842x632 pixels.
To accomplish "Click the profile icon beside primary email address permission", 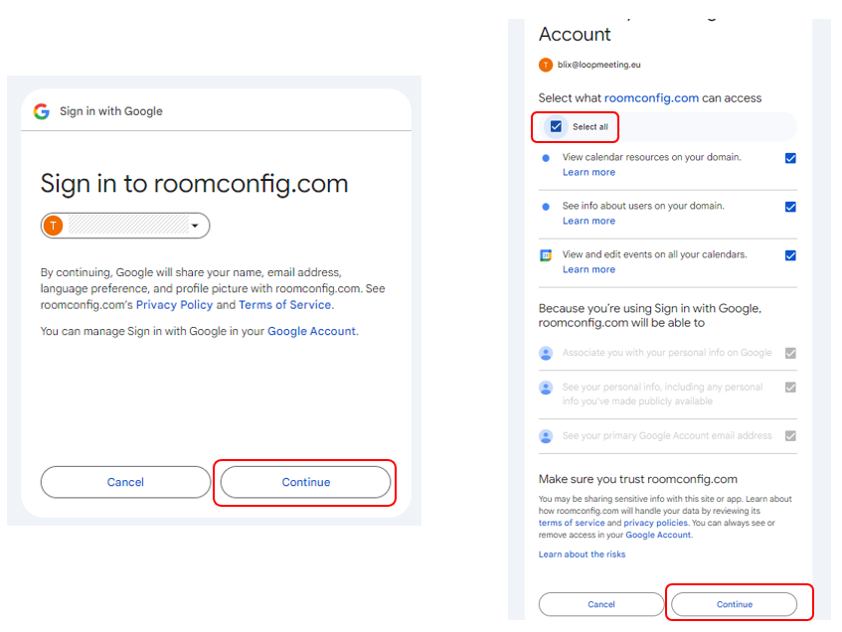I will coord(546,436).
